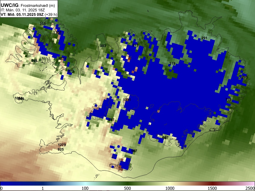
Task: Click the station value 755
Action: click(x=229, y=99)
